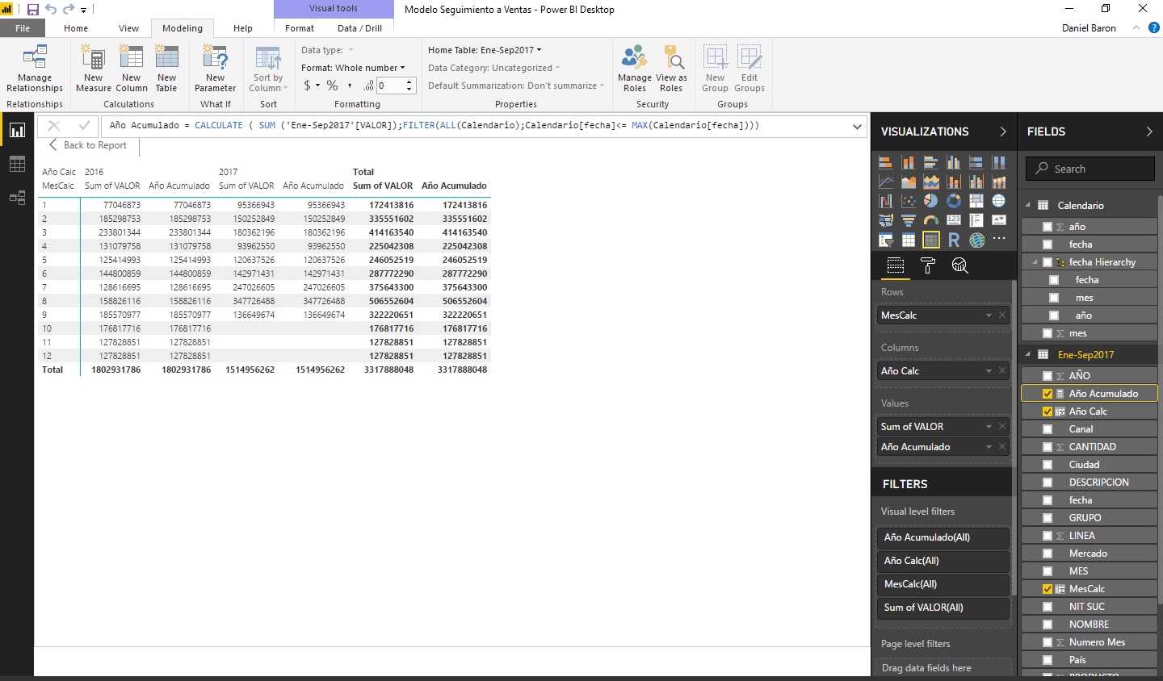Choose the gauge visualization

pyautogui.click(x=931, y=220)
